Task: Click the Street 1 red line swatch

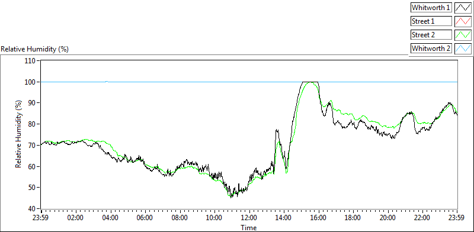Action: click(463, 21)
